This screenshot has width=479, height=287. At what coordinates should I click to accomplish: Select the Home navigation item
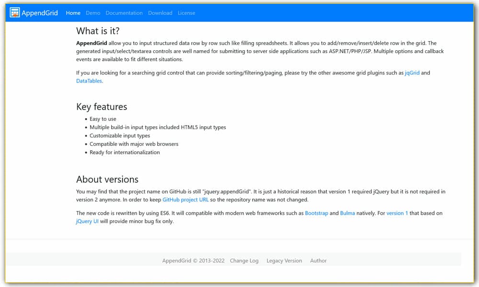(73, 13)
